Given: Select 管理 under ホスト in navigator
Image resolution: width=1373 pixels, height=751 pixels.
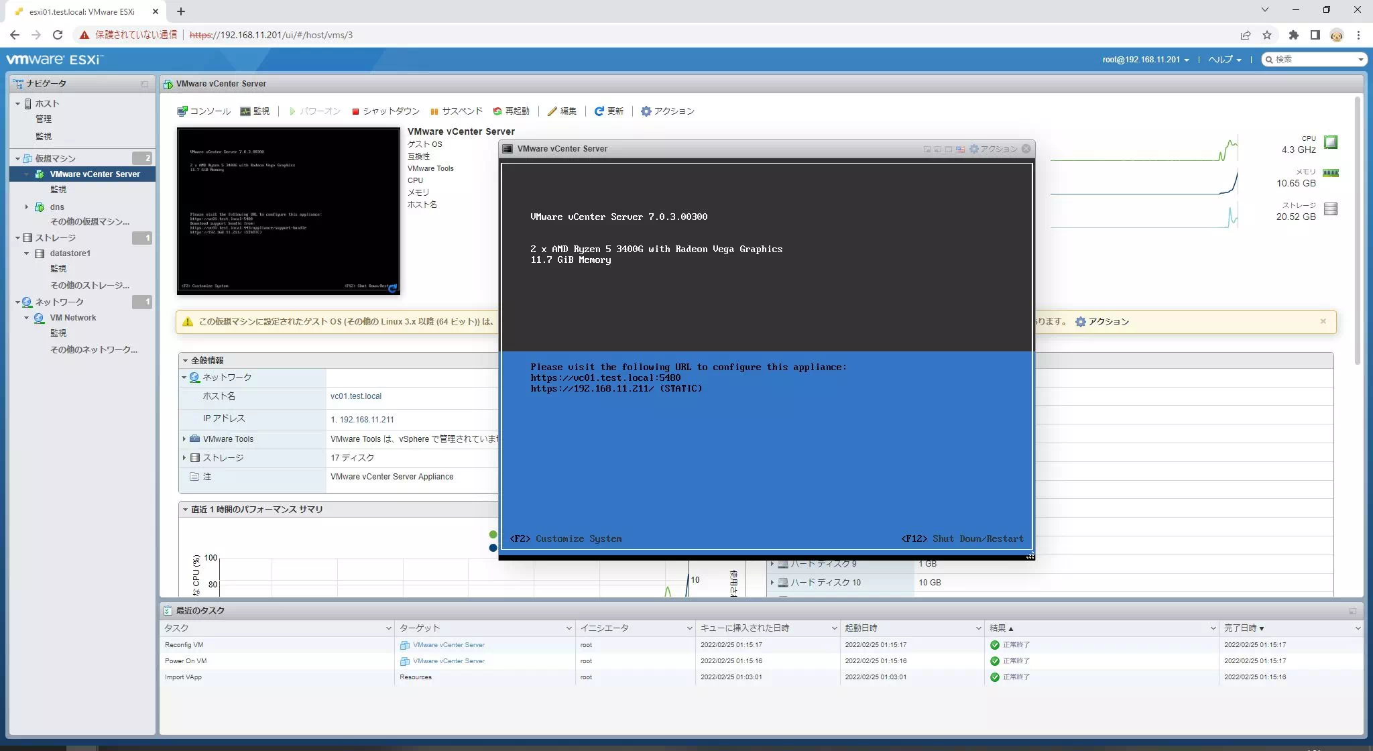Looking at the screenshot, I should (44, 119).
